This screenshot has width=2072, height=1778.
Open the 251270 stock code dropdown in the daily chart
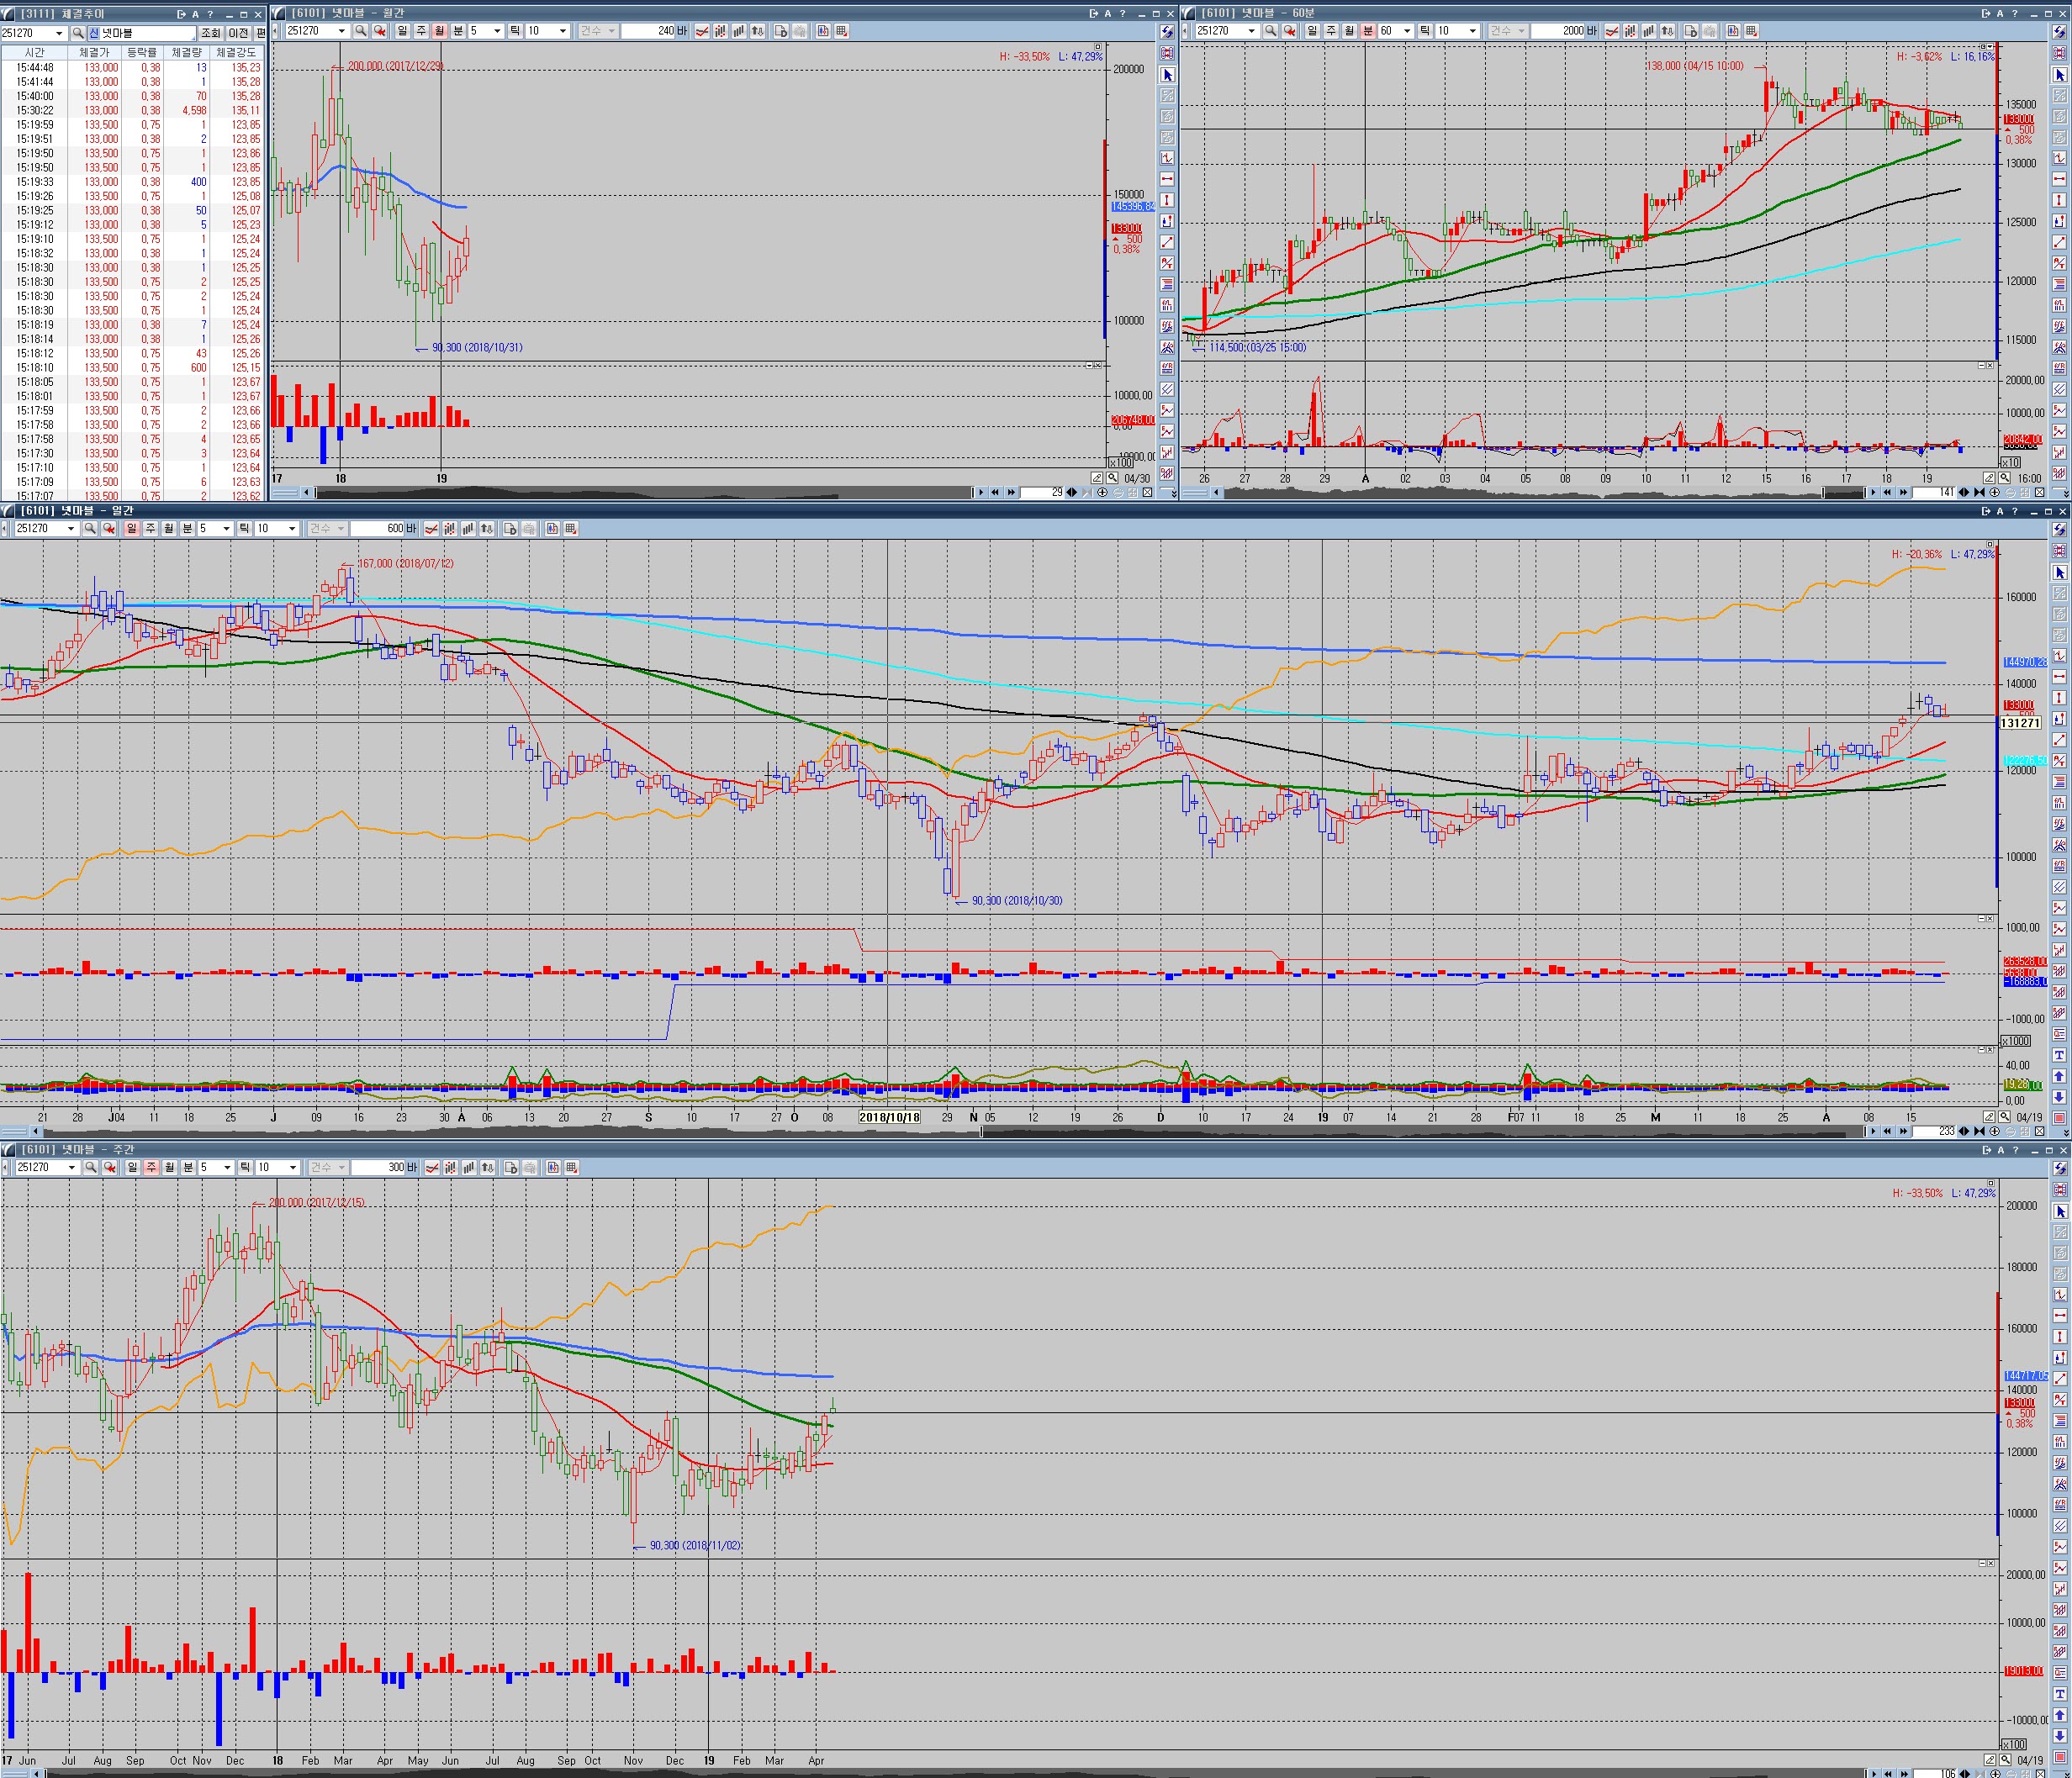[72, 529]
